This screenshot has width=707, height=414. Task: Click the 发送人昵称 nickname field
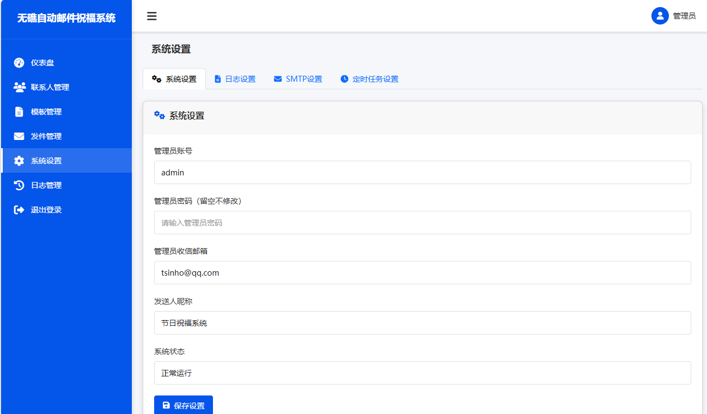pos(423,322)
